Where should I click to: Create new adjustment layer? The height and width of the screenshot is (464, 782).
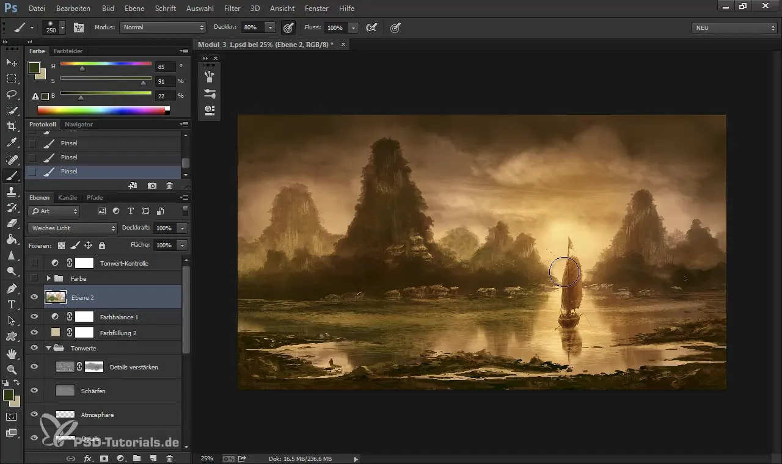[x=120, y=458]
